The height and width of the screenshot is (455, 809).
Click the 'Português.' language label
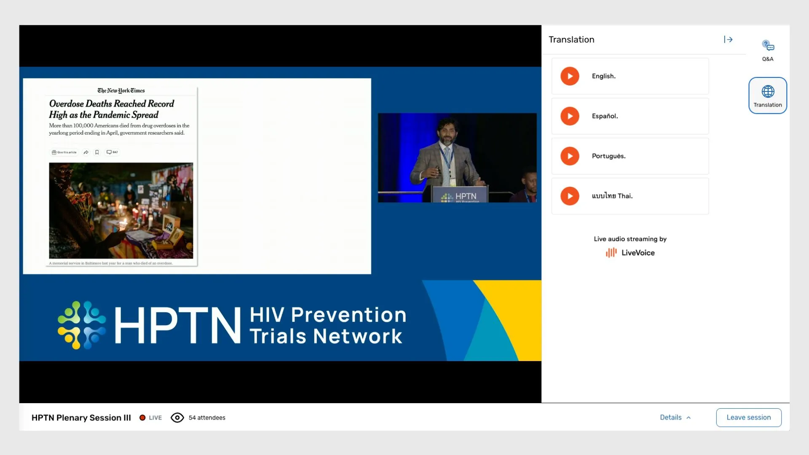coord(609,156)
